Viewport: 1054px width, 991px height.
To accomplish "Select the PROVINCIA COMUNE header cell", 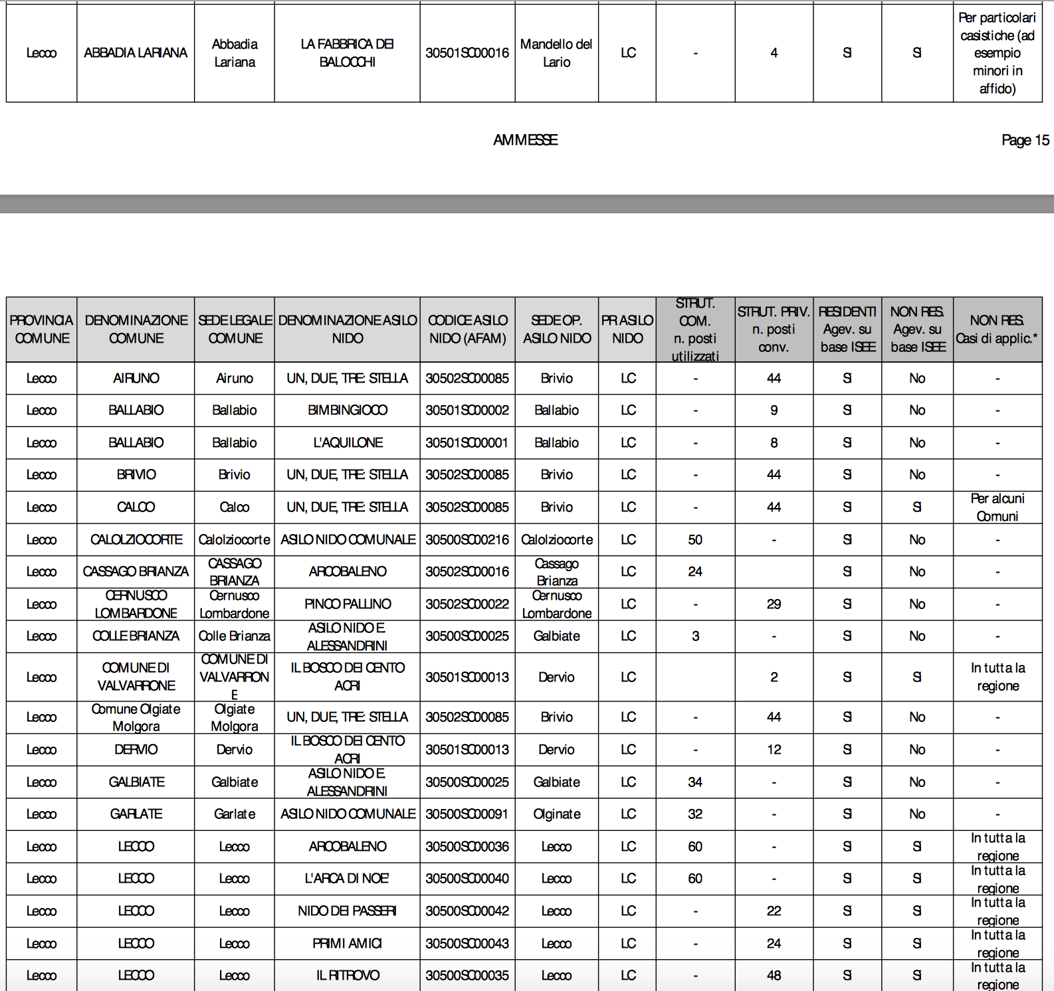I will tap(41, 329).
